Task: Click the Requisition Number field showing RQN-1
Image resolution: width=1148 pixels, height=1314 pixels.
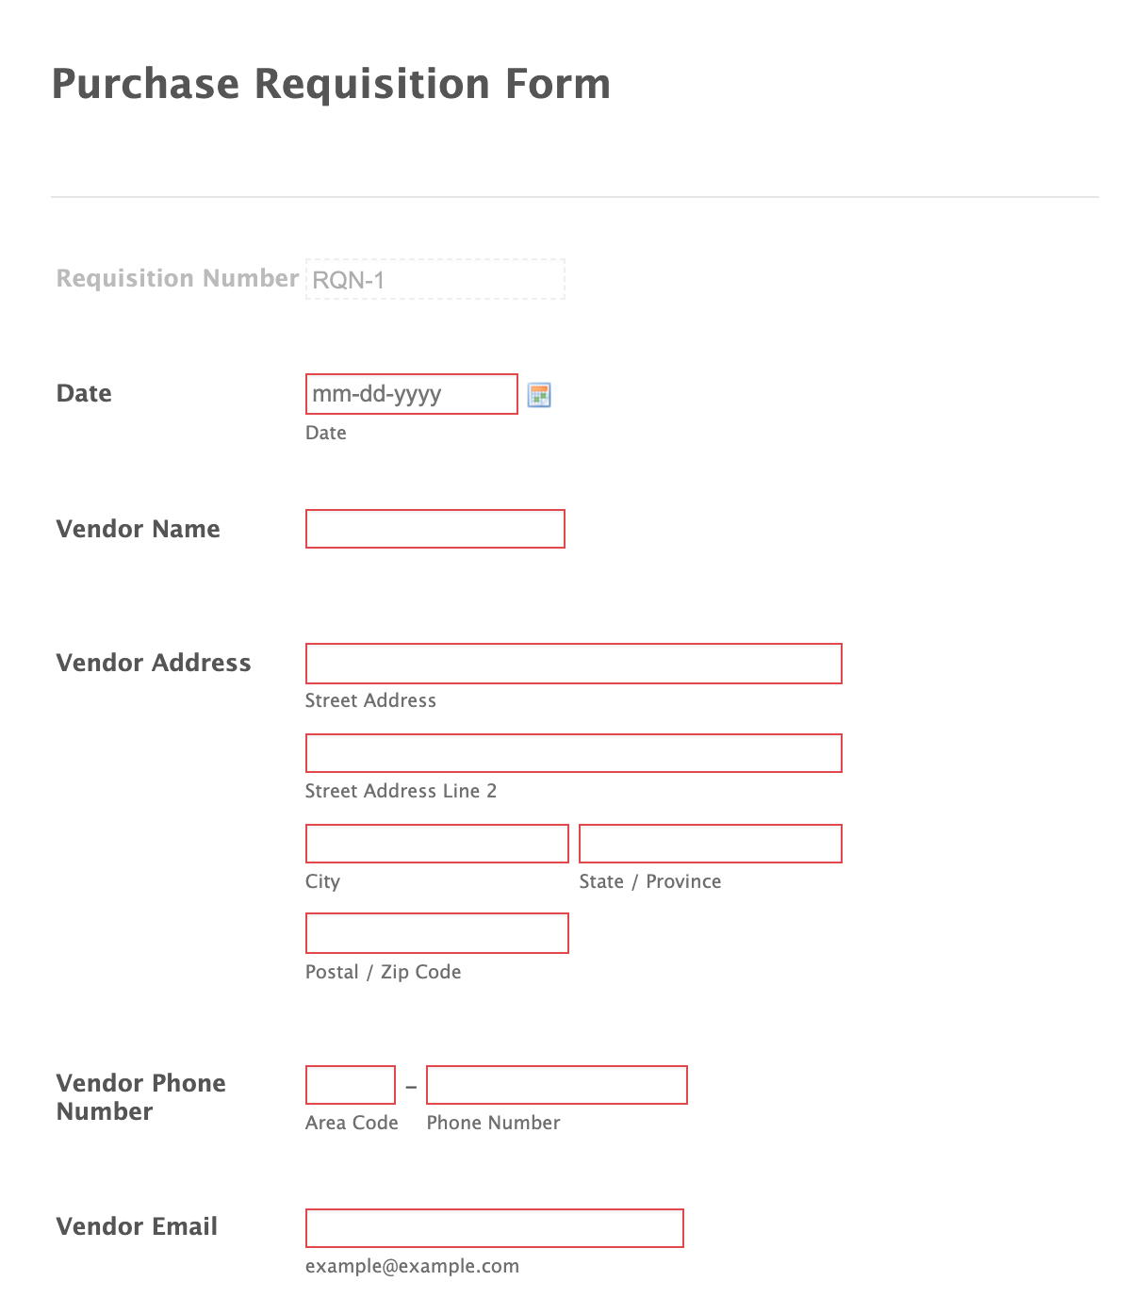Action: pos(435,280)
